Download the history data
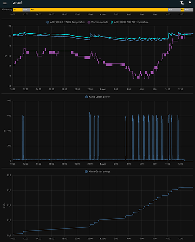 coord(190,3)
